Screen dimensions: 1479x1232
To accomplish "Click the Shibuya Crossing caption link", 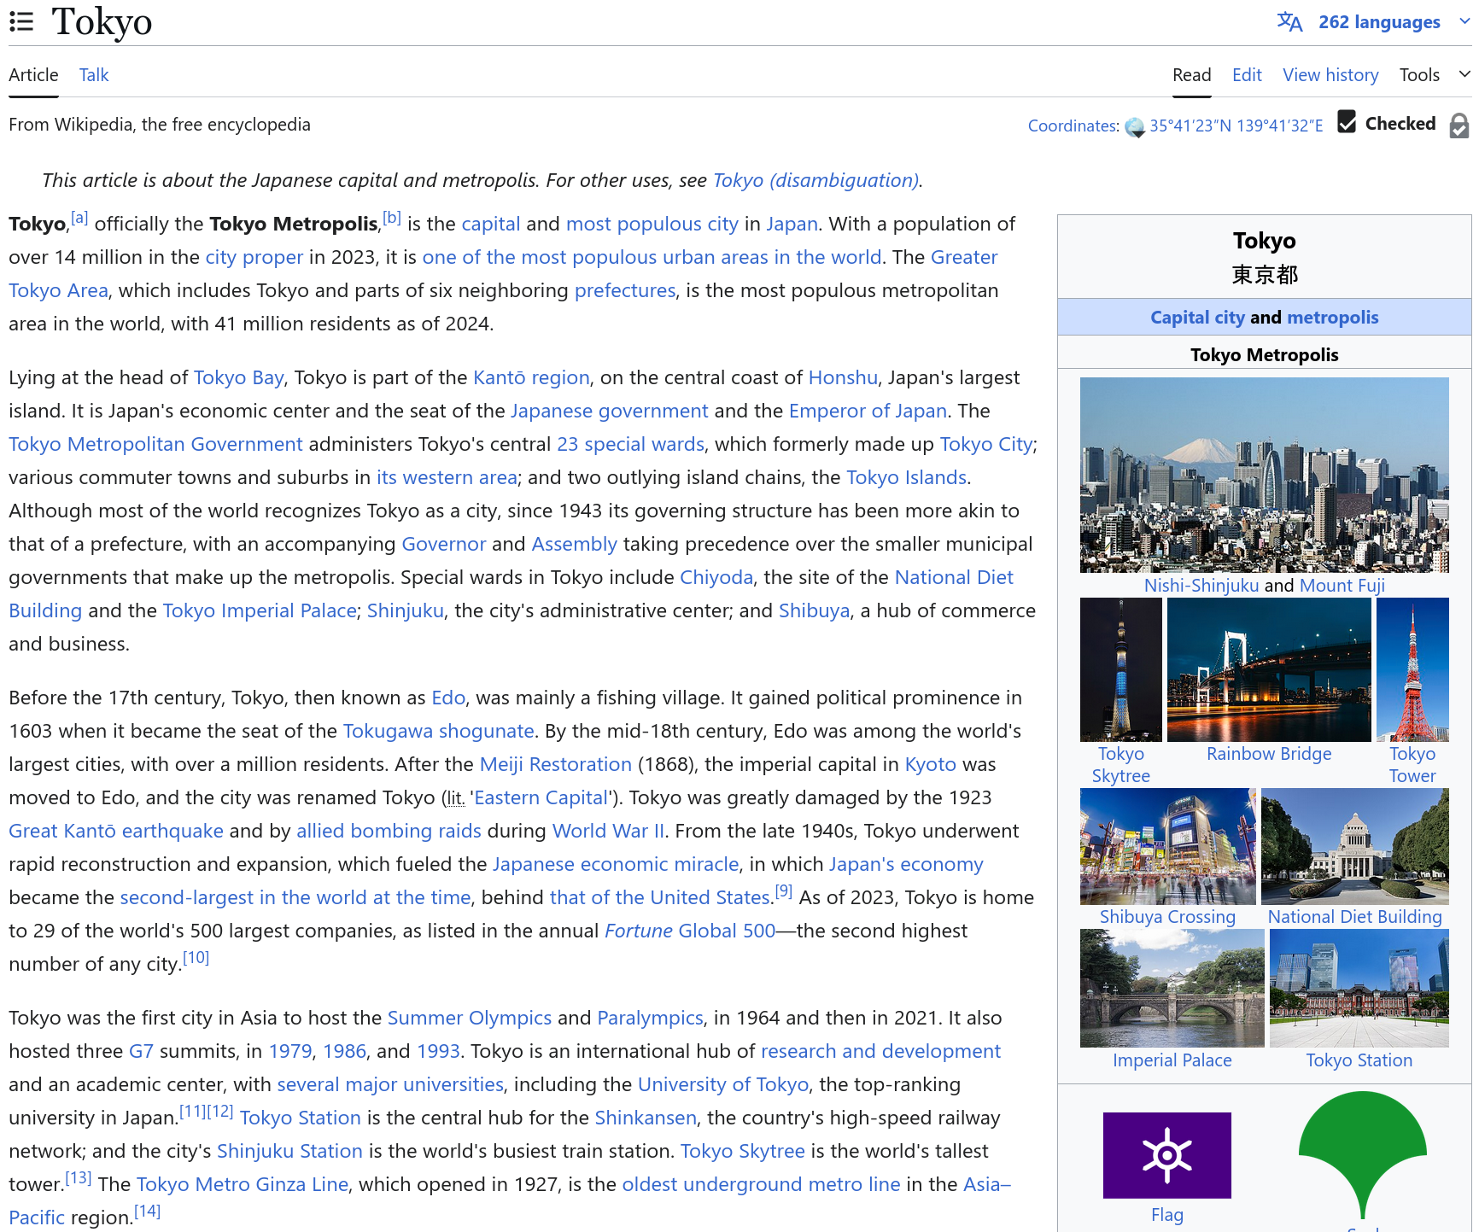I will pyautogui.click(x=1167, y=917).
